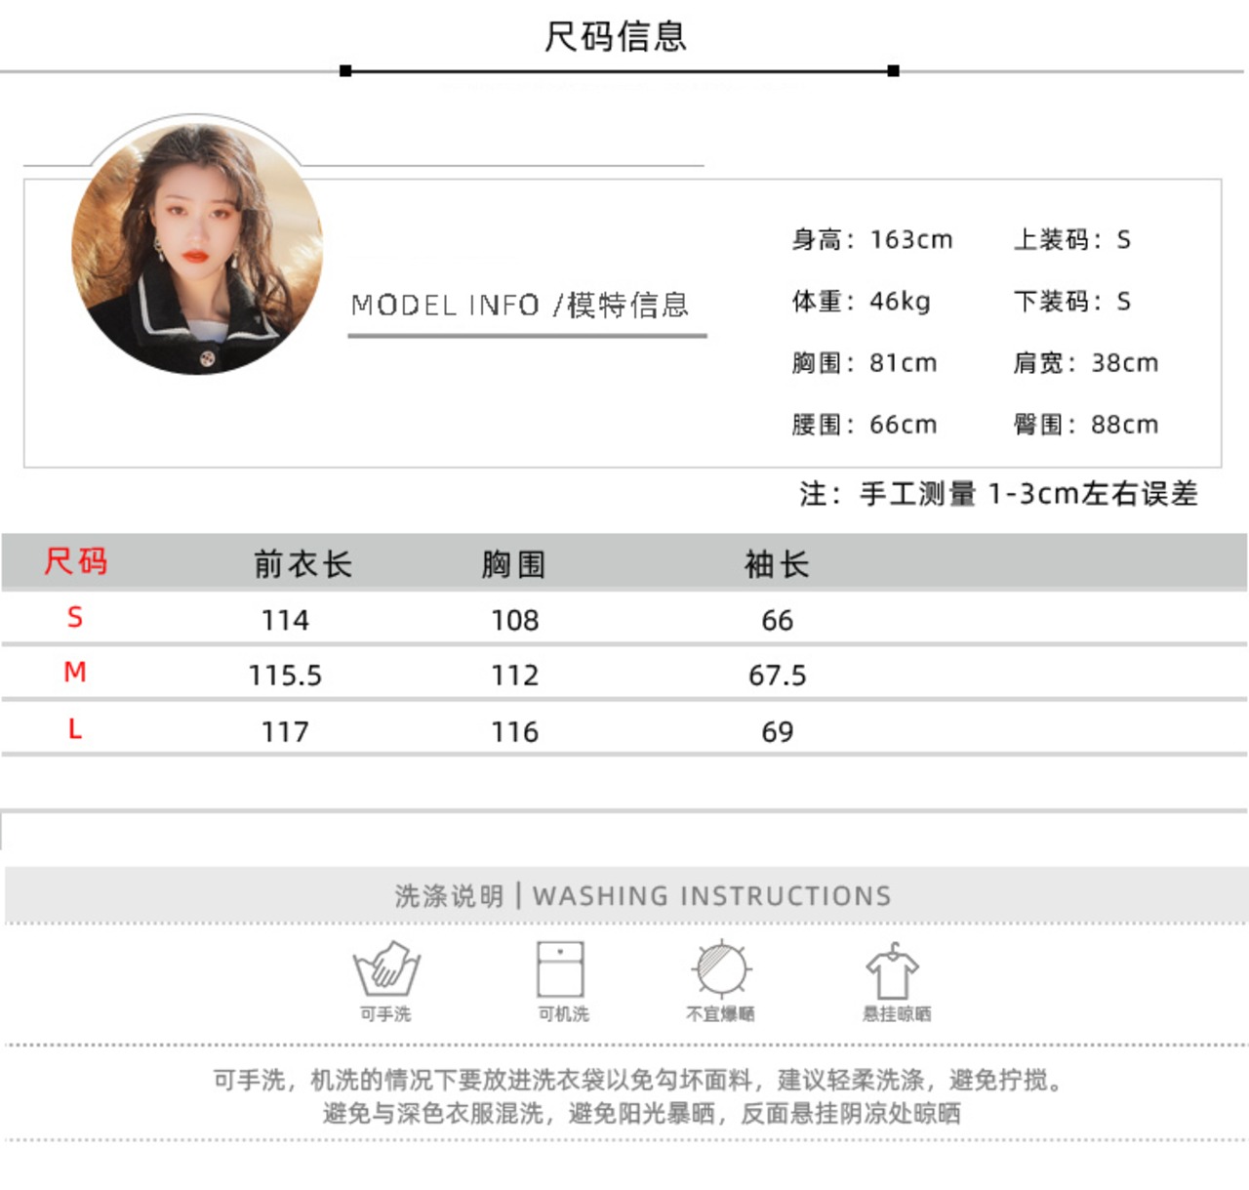1249x1190 pixels.
Task: Click the red 尺码 column header
Action: (x=75, y=561)
